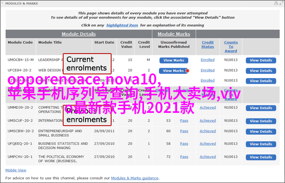This screenshot has width=285, height=183.
Task: Click View Details for UMPC4V-20-1 Political Economy
Action: click(261, 157)
